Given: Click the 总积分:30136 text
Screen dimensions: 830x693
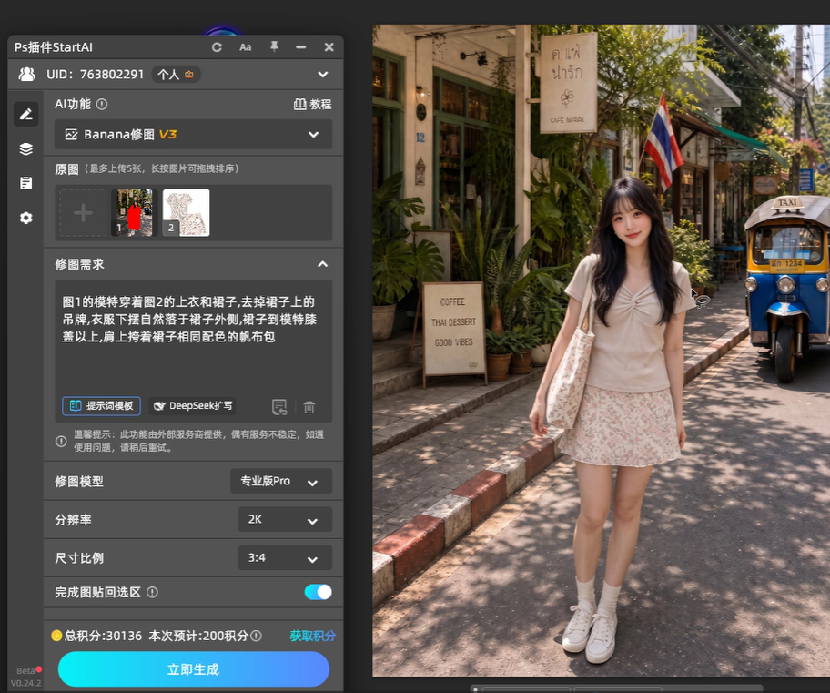Looking at the screenshot, I should (103, 636).
